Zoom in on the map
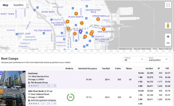174x106 pixels. (x=168, y=37)
